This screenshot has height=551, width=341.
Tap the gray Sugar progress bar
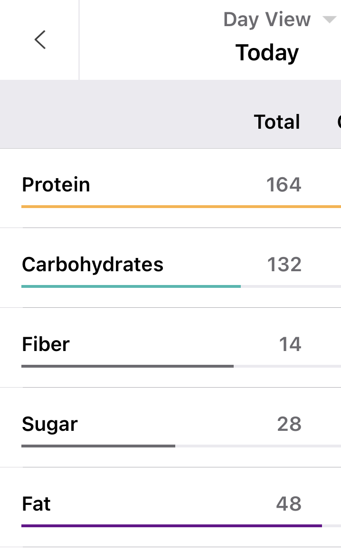(98, 446)
